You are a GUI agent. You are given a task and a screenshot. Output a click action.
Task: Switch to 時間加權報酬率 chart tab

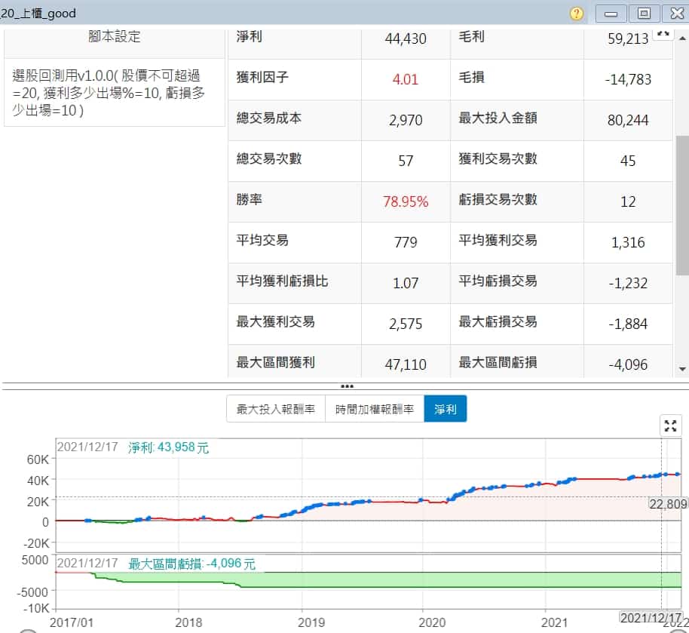[375, 410]
